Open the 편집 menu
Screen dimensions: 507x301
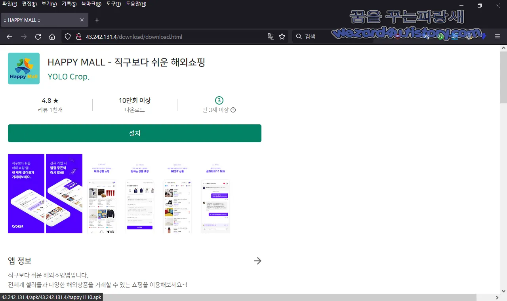(x=29, y=4)
